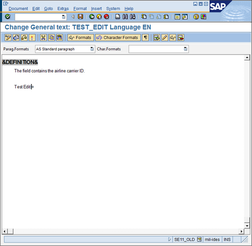Click the window system menu icon top-left
The height and width of the screenshot is (246, 252).
pos(5,3)
